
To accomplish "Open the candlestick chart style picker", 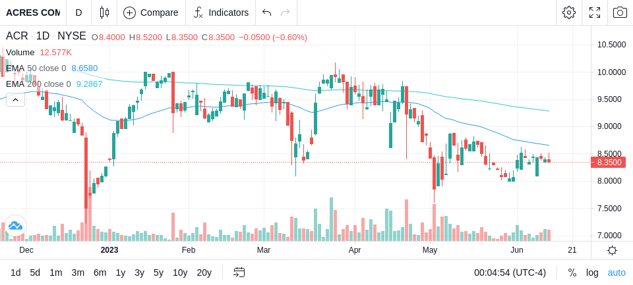I will point(104,13).
